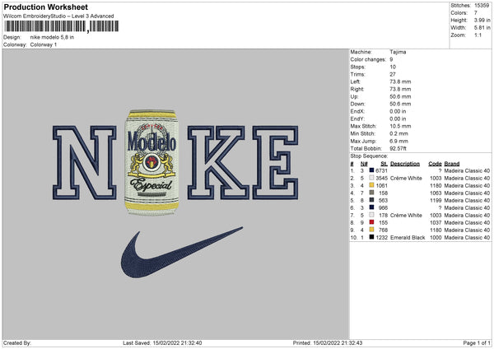Click the letter E in the embroidery preview
Viewport: 494px width, 349px height.
click(x=275, y=162)
